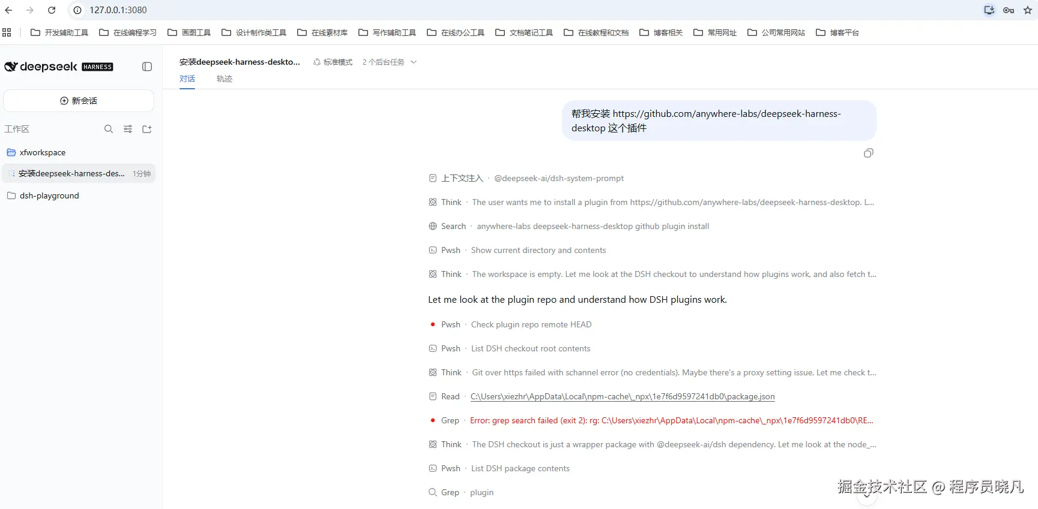This screenshot has height=509, width=1038.
Task: Bookmark this page star icon
Action: click(1027, 10)
